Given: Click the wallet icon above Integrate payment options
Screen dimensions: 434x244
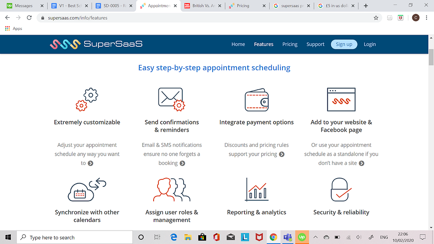Looking at the screenshot, I should (256, 100).
